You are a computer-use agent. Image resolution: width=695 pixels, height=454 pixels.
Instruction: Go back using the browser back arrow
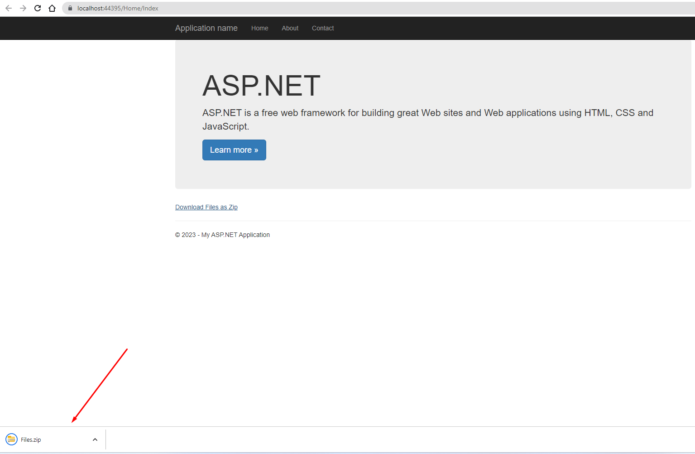point(9,8)
